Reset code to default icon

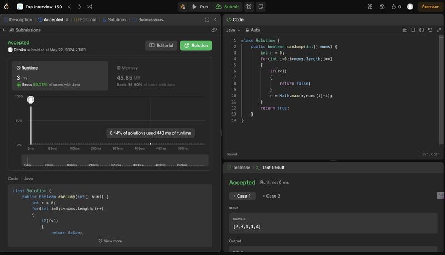tap(430, 30)
